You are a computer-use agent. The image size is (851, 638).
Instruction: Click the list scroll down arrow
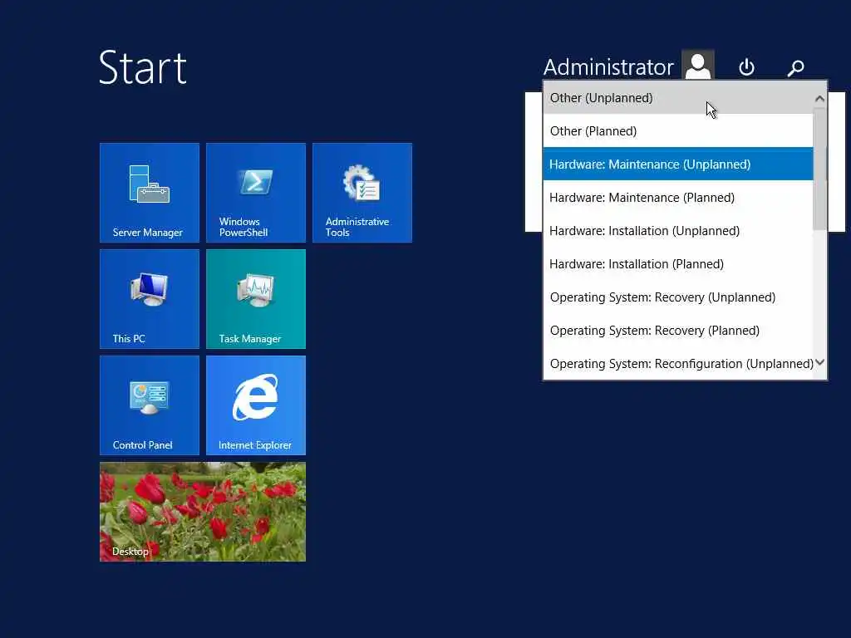[x=819, y=362]
